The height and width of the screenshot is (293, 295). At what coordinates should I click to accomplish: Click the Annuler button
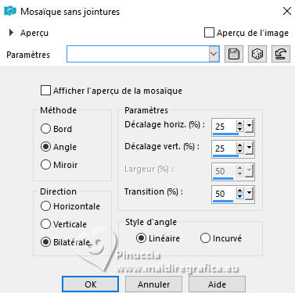coord(153,284)
